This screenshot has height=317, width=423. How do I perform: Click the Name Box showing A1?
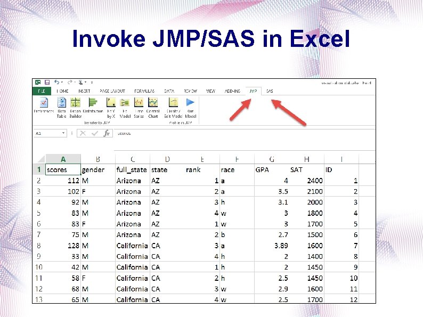50,133
